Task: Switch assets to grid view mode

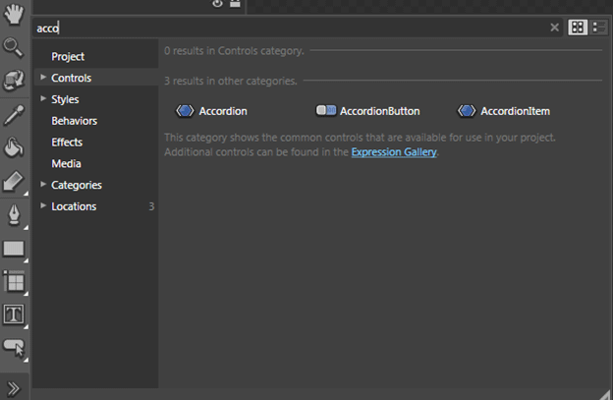Action: (x=578, y=28)
